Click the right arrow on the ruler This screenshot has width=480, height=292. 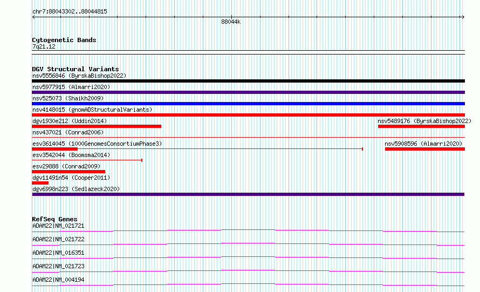tap(463, 17)
